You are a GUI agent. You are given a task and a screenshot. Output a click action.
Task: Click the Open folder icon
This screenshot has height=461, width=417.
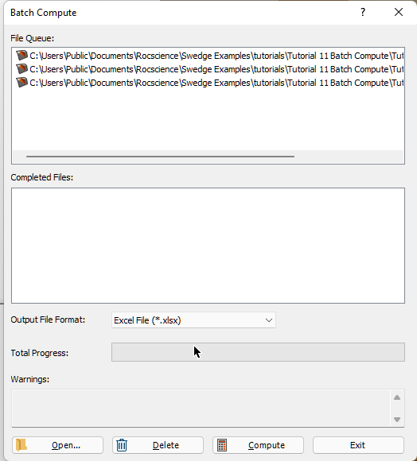(21, 445)
